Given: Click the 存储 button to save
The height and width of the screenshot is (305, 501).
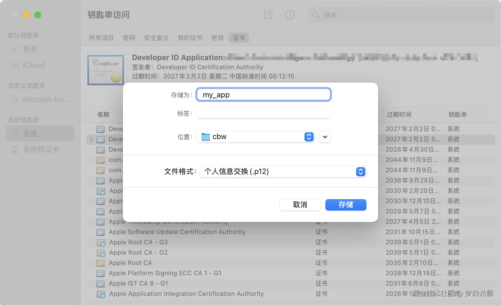Looking at the screenshot, I should (346, 205).
